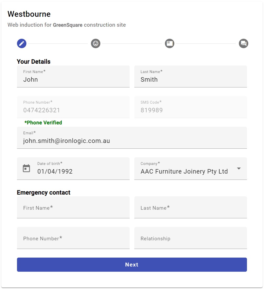
Task: Click the disabled SMS Code field
Action: (x=191, y=110)
